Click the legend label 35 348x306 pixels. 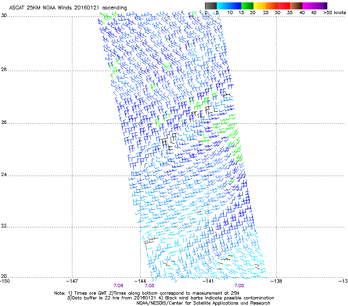coord(290,13)
